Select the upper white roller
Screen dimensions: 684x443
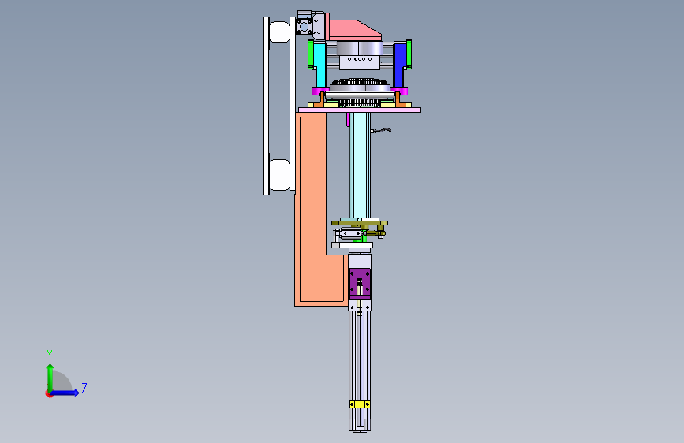pos(279,32)
